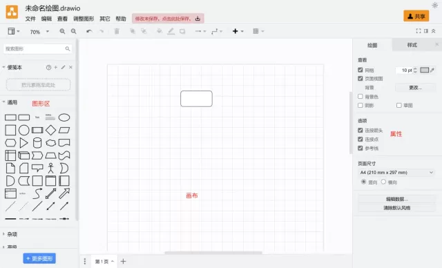Click the line color pencil icon
The width and height of the screenshot is (442, 268).
tap(171, 31)
